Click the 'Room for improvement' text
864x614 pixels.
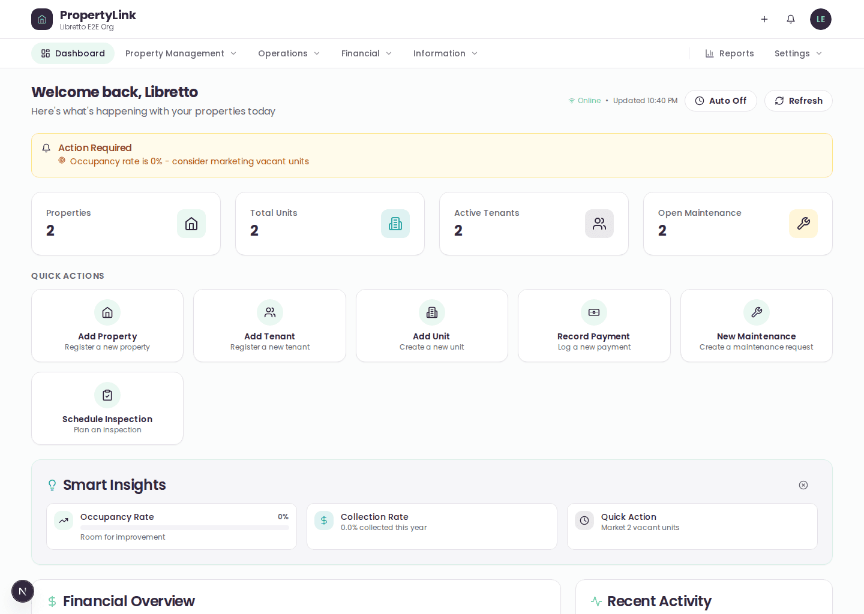(122, 537)
